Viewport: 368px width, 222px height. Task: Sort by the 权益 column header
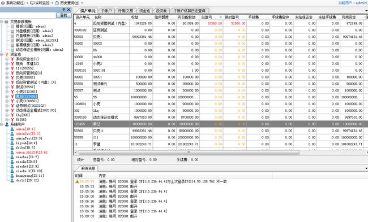[141, 18]
